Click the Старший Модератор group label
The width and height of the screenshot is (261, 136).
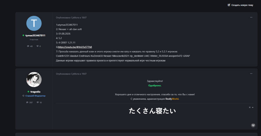click(x=35, y=96)
